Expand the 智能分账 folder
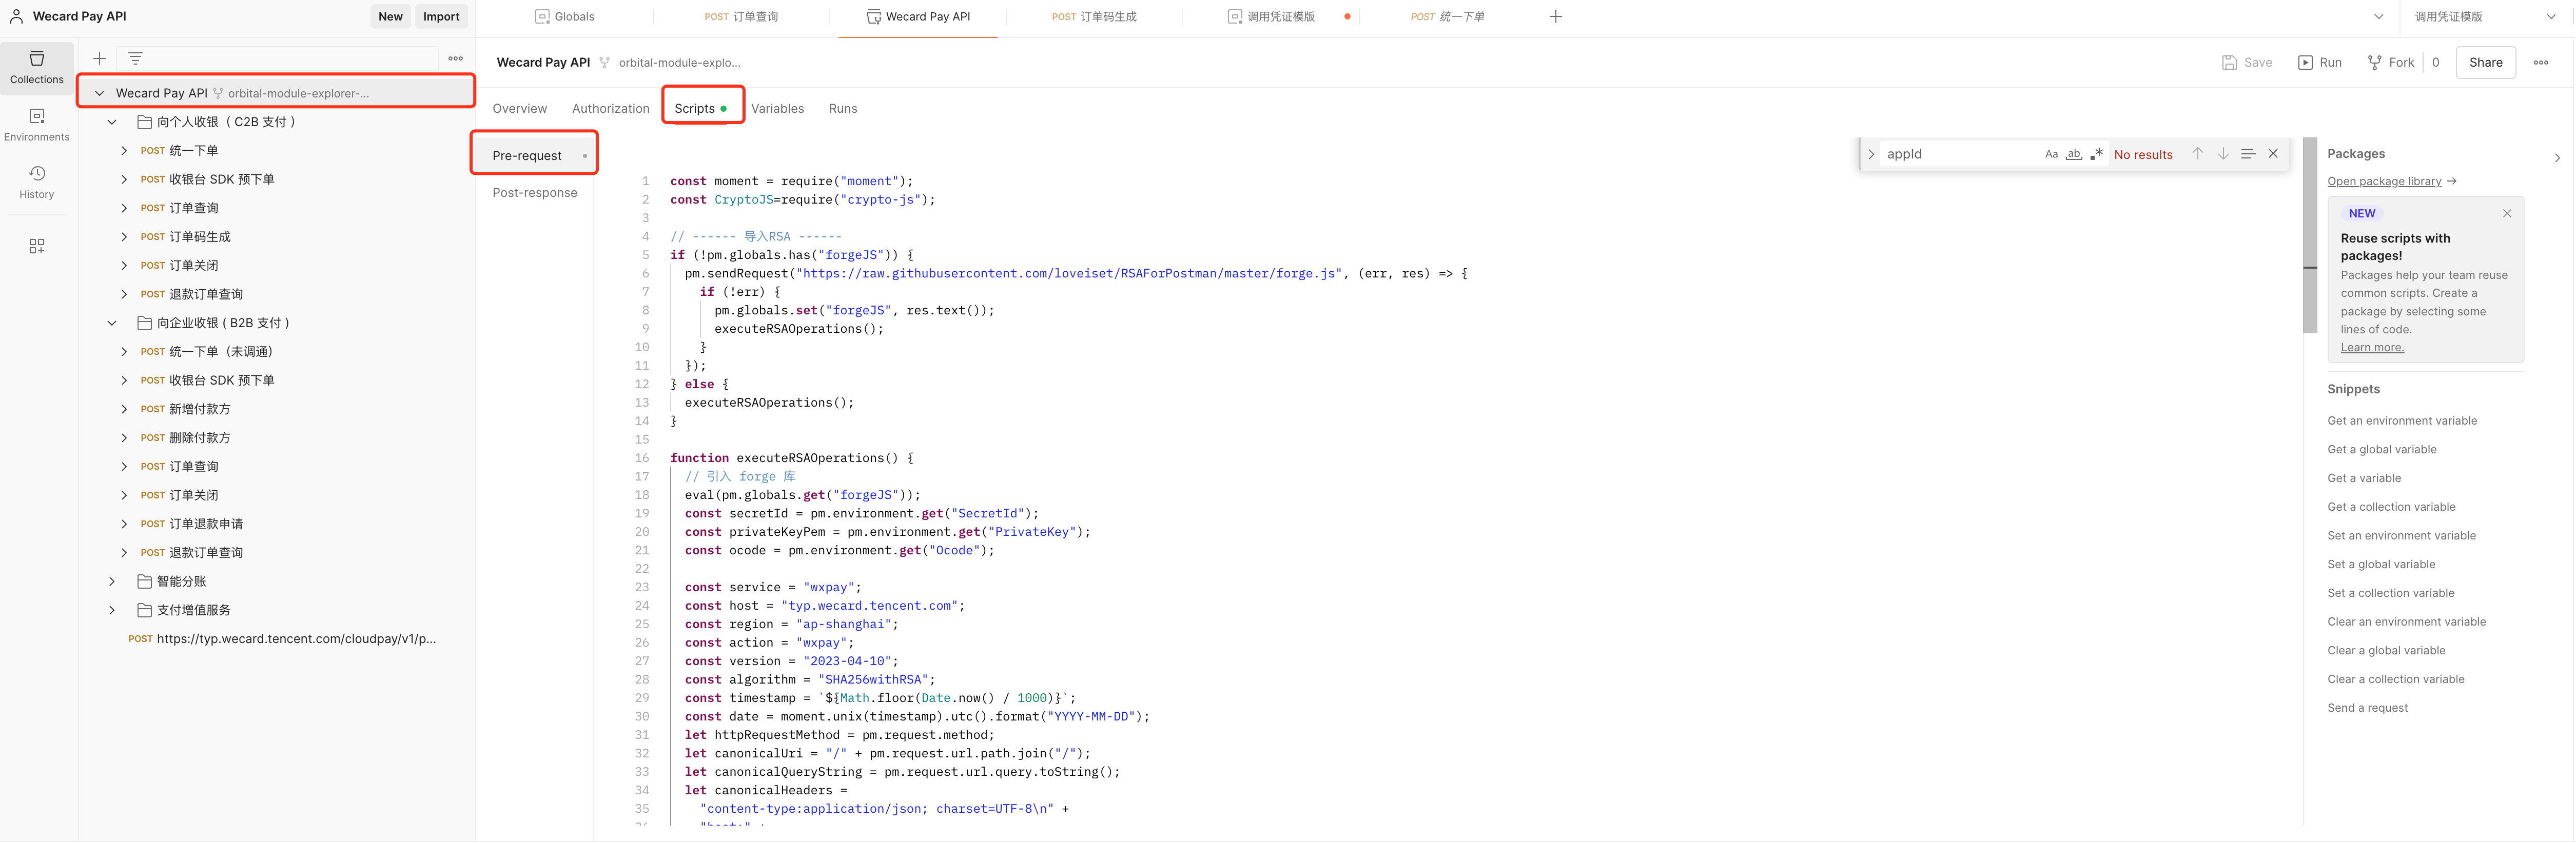 [112, 581]
